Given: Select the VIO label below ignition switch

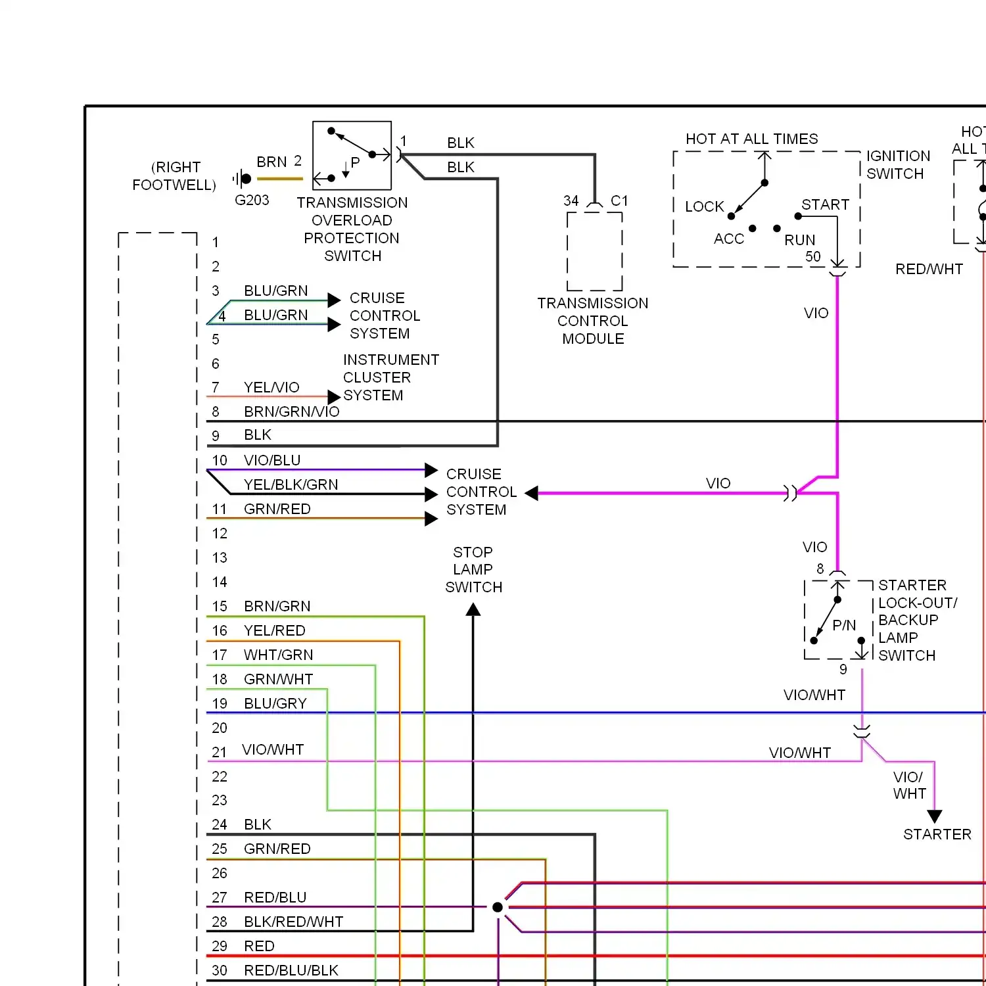Looking at the screenshot, I should tap(816, 313).
